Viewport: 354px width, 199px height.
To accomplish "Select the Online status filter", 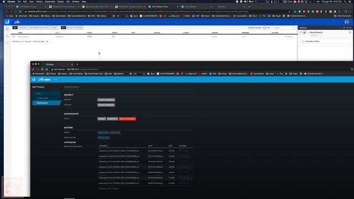I will (70, 28).
